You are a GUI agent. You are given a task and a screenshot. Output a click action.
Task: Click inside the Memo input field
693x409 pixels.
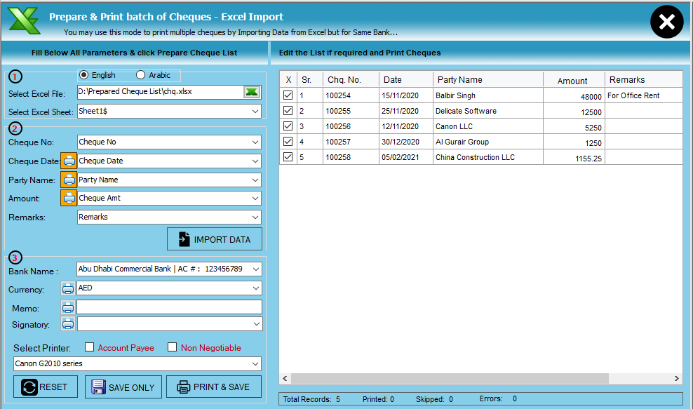(168, 307)
